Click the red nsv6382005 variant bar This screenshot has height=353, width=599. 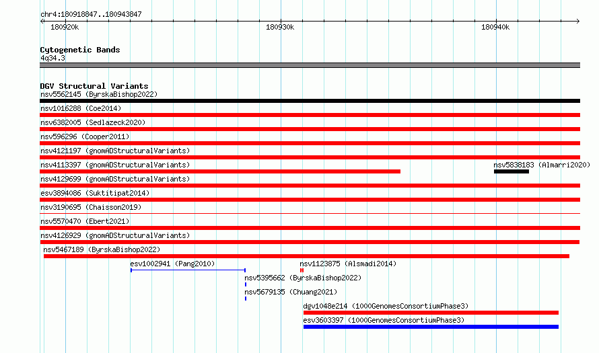(310, 129)
